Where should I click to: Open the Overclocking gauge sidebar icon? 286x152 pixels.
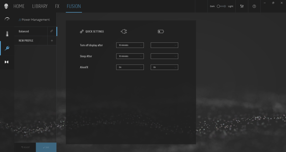click(7, 19)
